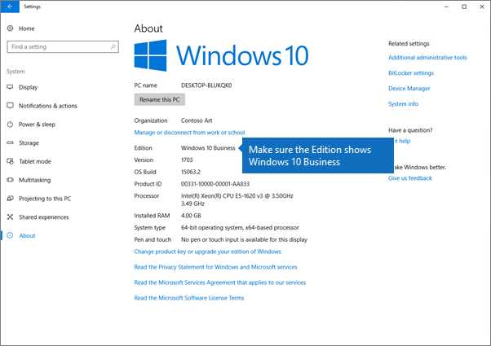Click the Installed RAM value 4.00 GB
The height and width of the screenshot is (346, 491).
point(191,216)
